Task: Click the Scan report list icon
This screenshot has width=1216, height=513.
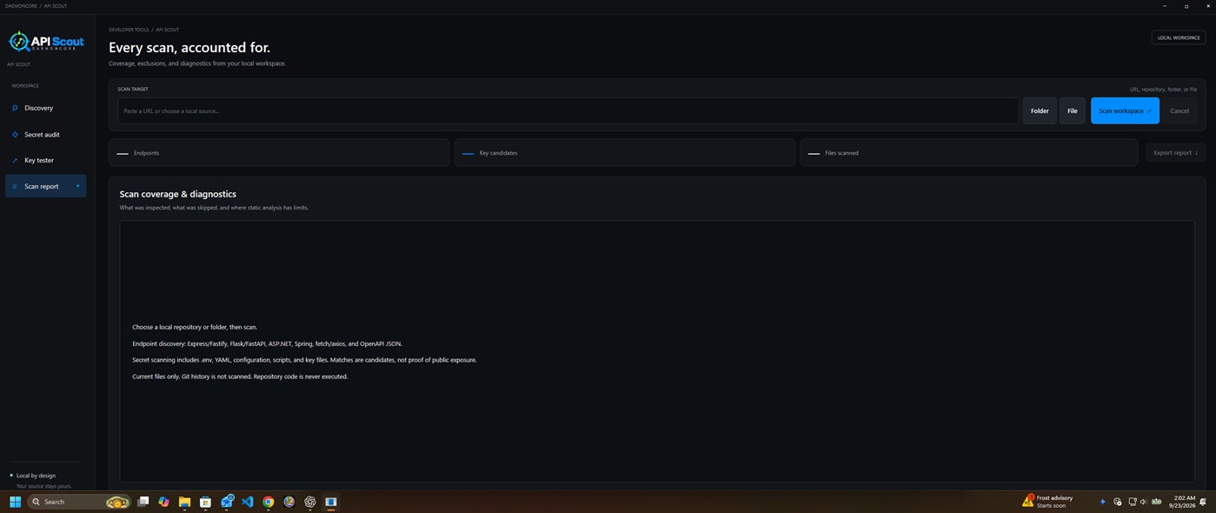Action: [15, 186]
